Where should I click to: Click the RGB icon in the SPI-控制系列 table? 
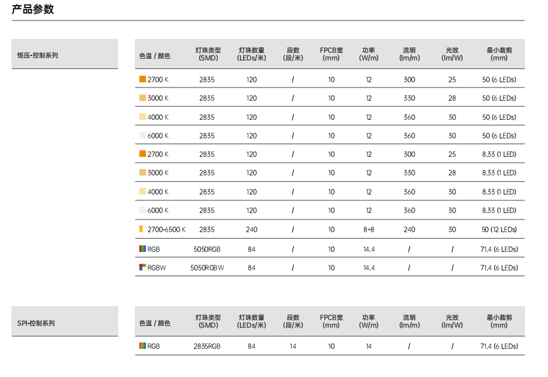click(x=142, y=346)
